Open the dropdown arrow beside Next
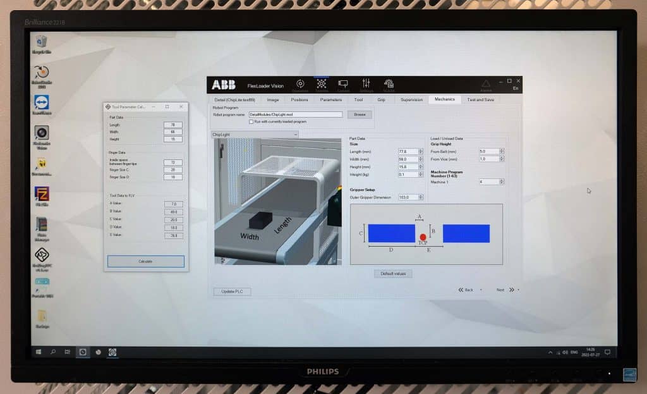The width and height of the screenshot is (647, 394). coord(518,290)
